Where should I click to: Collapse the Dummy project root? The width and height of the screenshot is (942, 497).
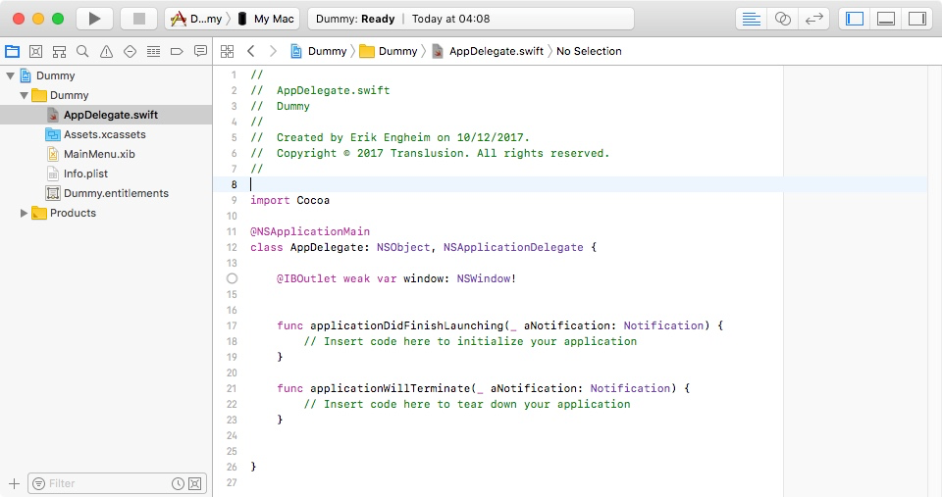coord(10,75)
